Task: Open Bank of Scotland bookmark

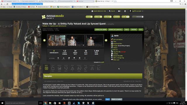Action: click(78, 7)
